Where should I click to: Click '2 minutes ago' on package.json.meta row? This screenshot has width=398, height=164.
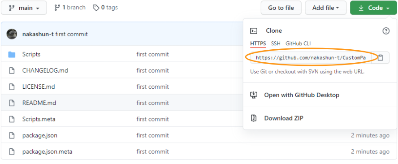coord(370,152)
